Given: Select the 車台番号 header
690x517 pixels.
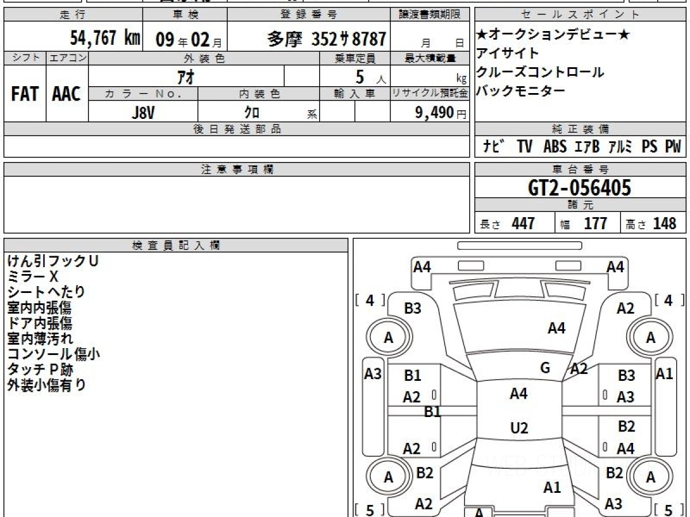Looking at the screenshot, I should [x=580, y=169].
